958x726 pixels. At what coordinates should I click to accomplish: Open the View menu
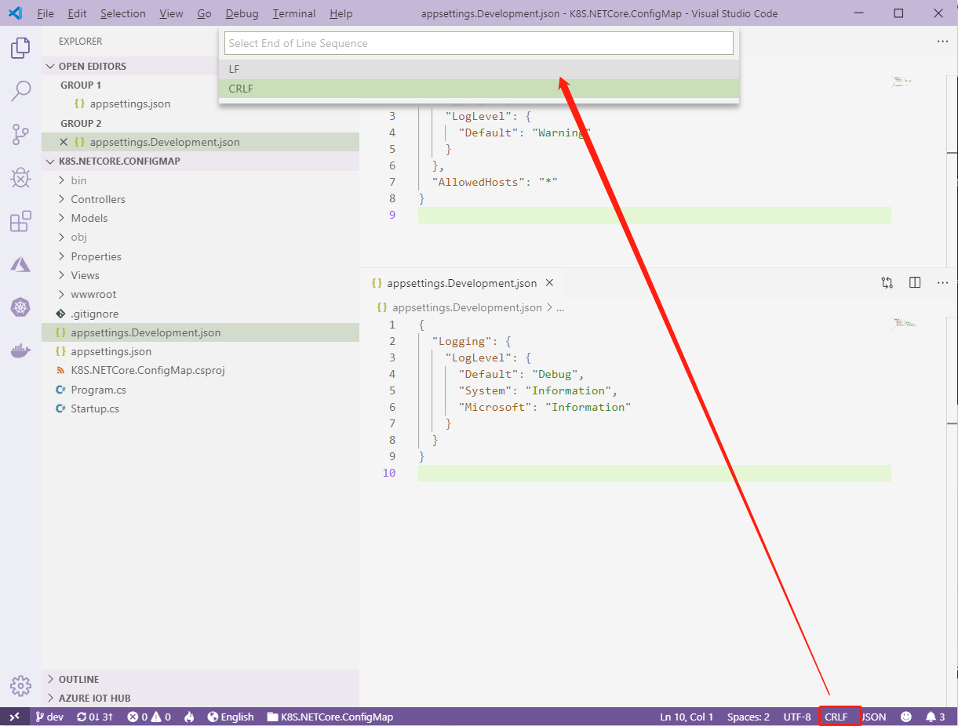tap(171, 13)
